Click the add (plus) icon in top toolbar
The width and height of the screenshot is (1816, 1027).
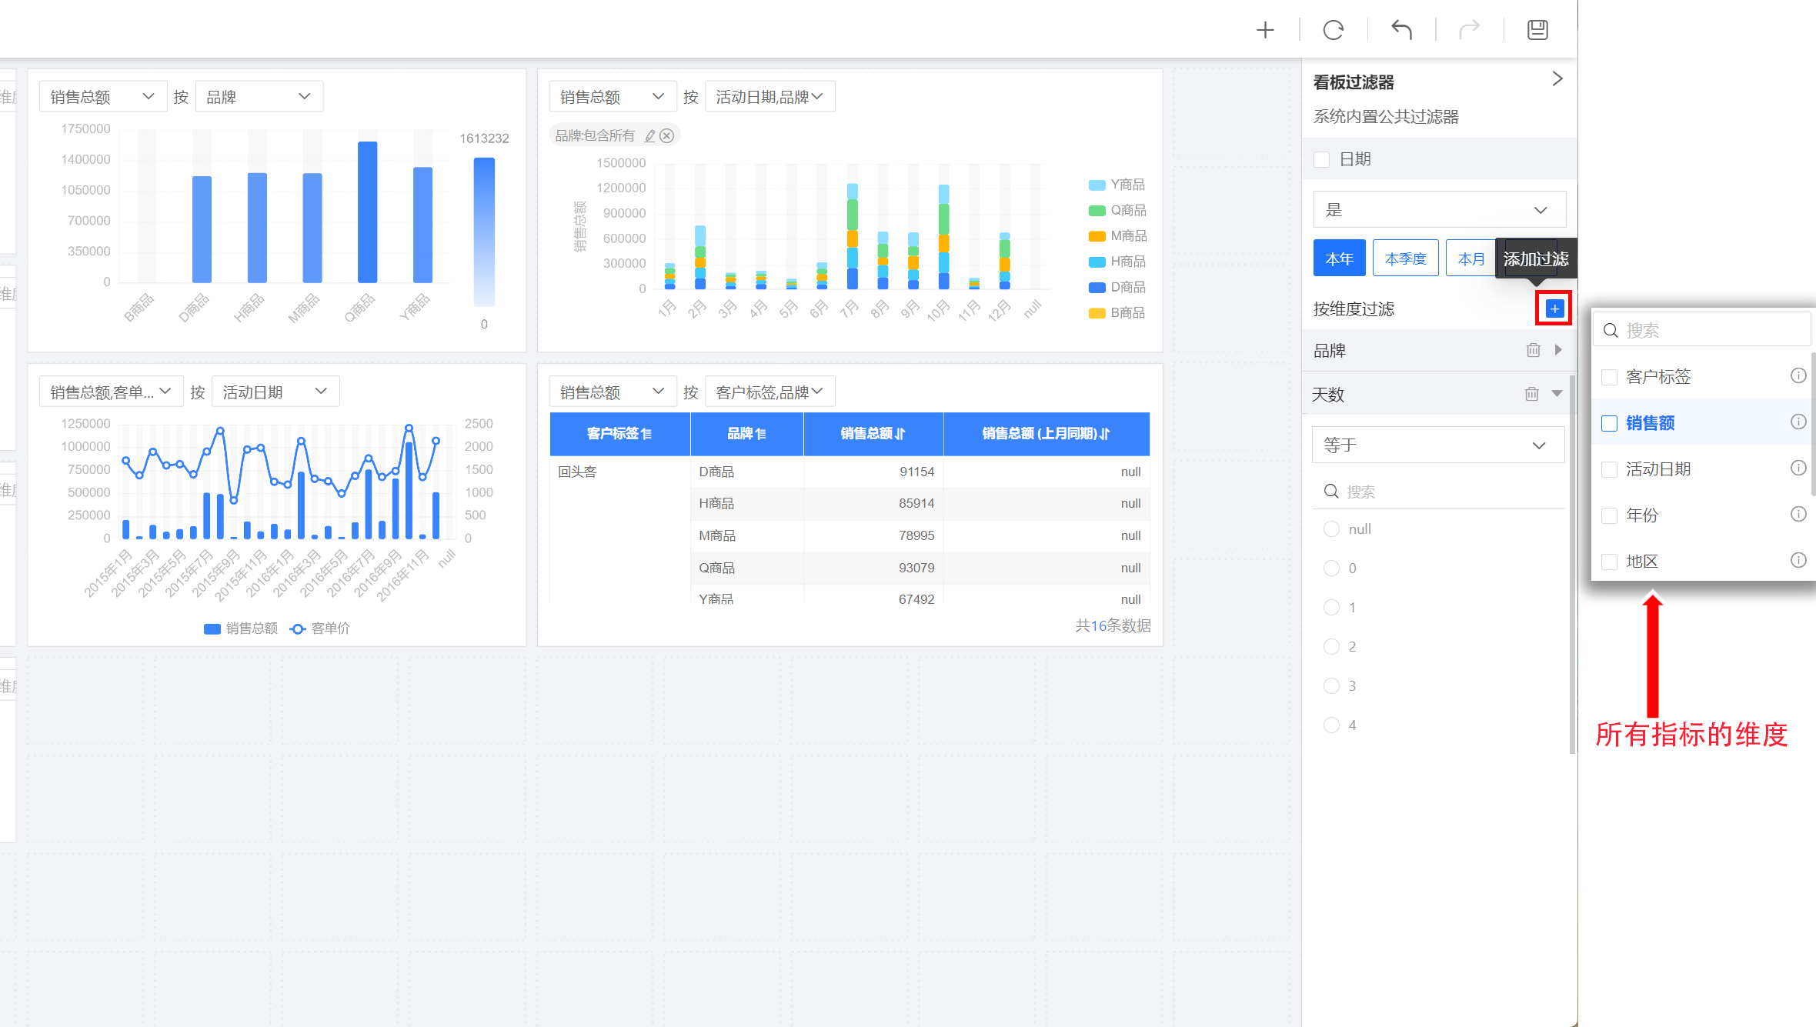point(1265,30)
